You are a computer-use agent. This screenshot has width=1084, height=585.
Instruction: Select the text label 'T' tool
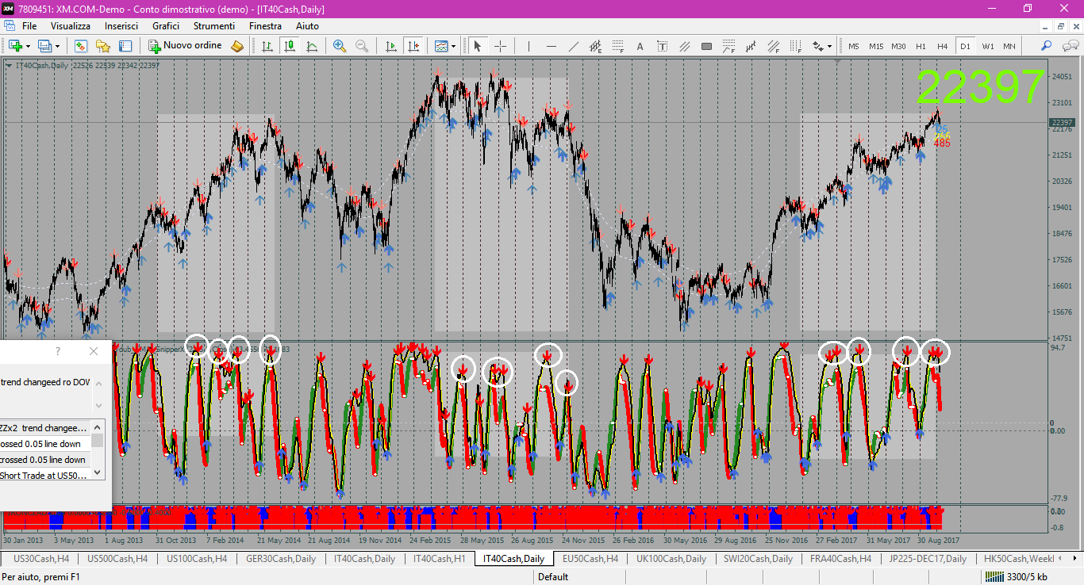(x=662, y=46)
